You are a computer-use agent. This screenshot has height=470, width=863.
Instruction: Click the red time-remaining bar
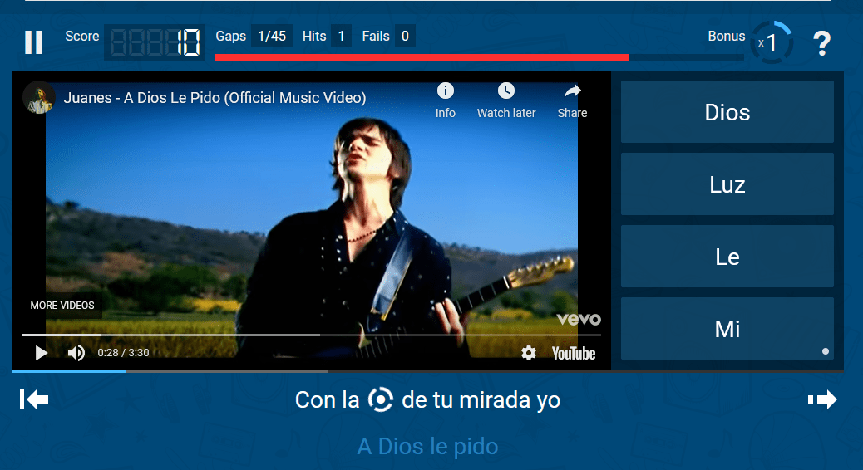tap(422, 57)
